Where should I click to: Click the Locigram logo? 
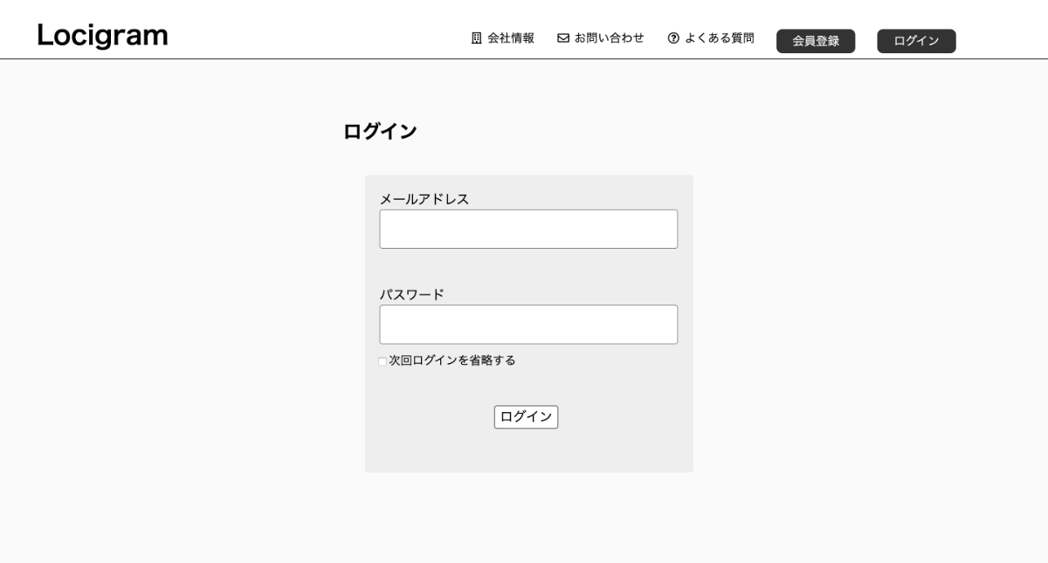click(x=102, y=36)
